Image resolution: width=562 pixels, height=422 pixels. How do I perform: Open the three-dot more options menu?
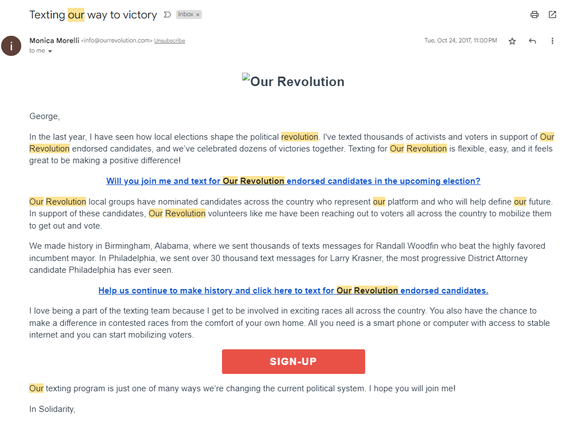point(552,41)
